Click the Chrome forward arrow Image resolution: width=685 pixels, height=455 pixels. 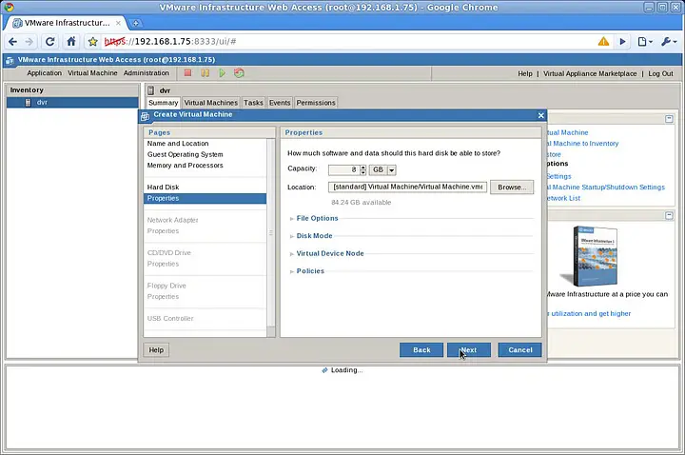tap(29, 42)
